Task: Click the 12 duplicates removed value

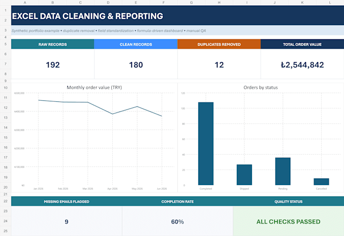Action: (x=219, y=65)
